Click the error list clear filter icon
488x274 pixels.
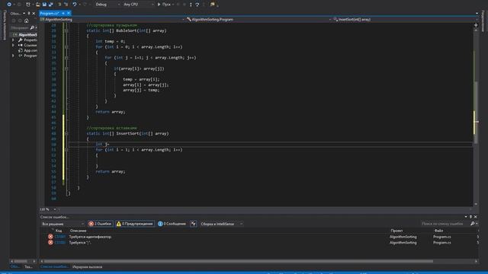(193, 224)
